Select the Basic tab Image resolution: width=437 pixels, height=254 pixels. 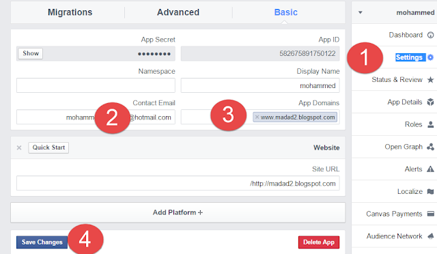point(285,12)
